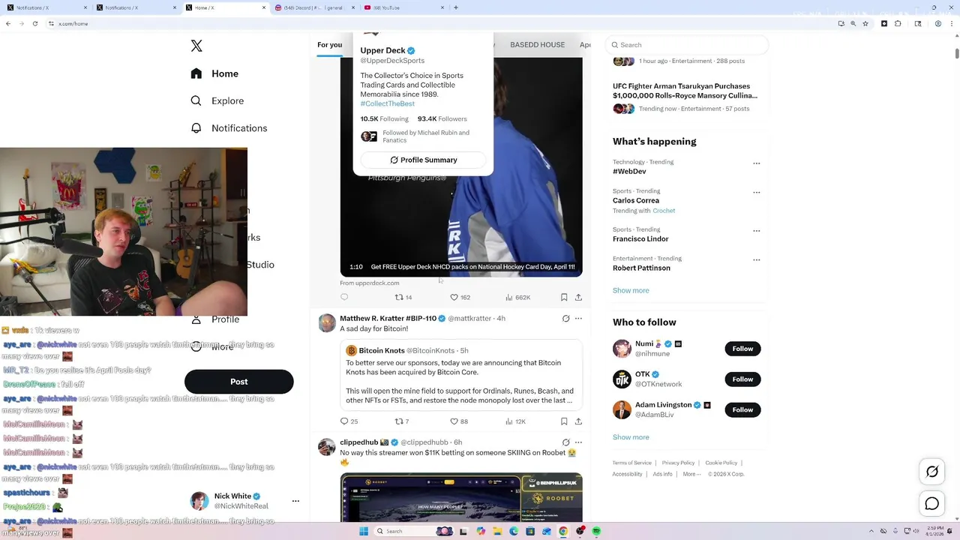Click the blue Post button
Image resolution: width=960 pixels, height=540 pixels.
coord(238,382)
